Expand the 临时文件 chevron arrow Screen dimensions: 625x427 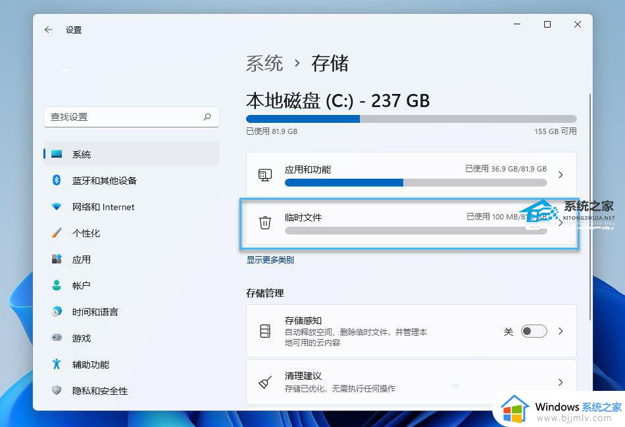pyautogui.click(x=561, y=223)
